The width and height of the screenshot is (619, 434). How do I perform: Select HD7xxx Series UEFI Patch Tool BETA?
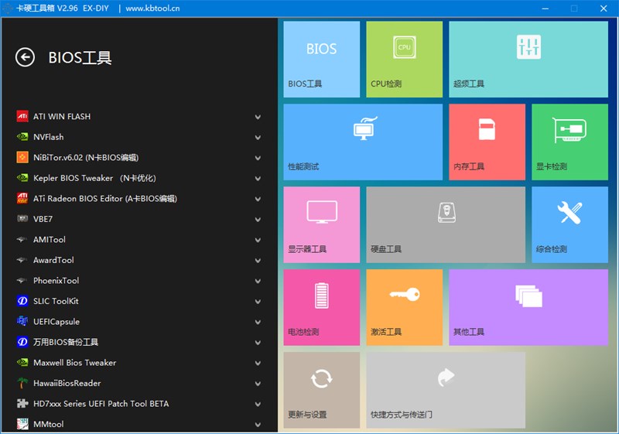click(x=101, y=404)
